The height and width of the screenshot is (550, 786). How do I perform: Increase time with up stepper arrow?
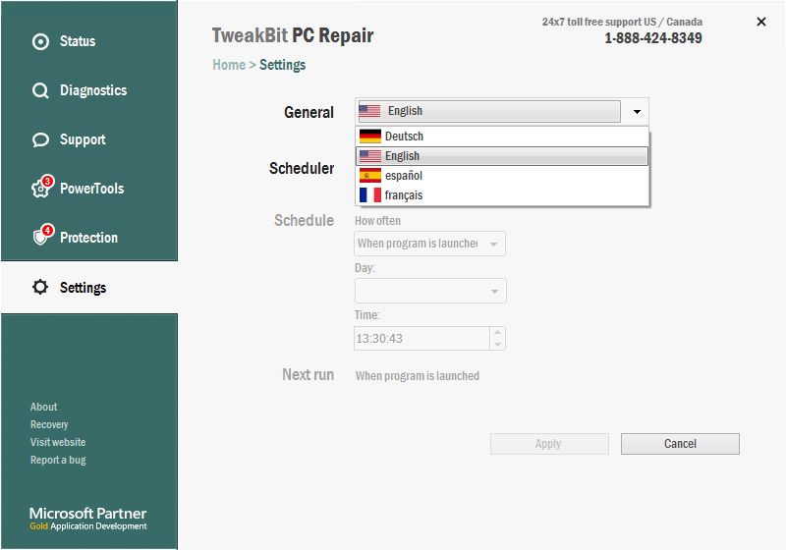click(x=497, y=332)
